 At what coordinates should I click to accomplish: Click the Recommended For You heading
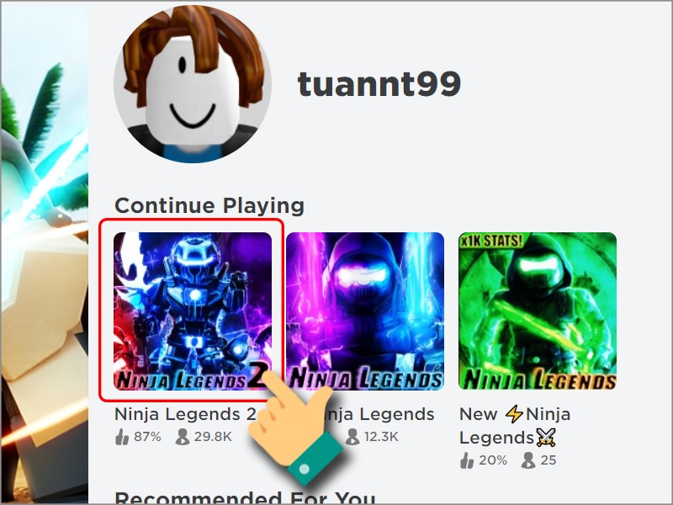coord(245,497)
